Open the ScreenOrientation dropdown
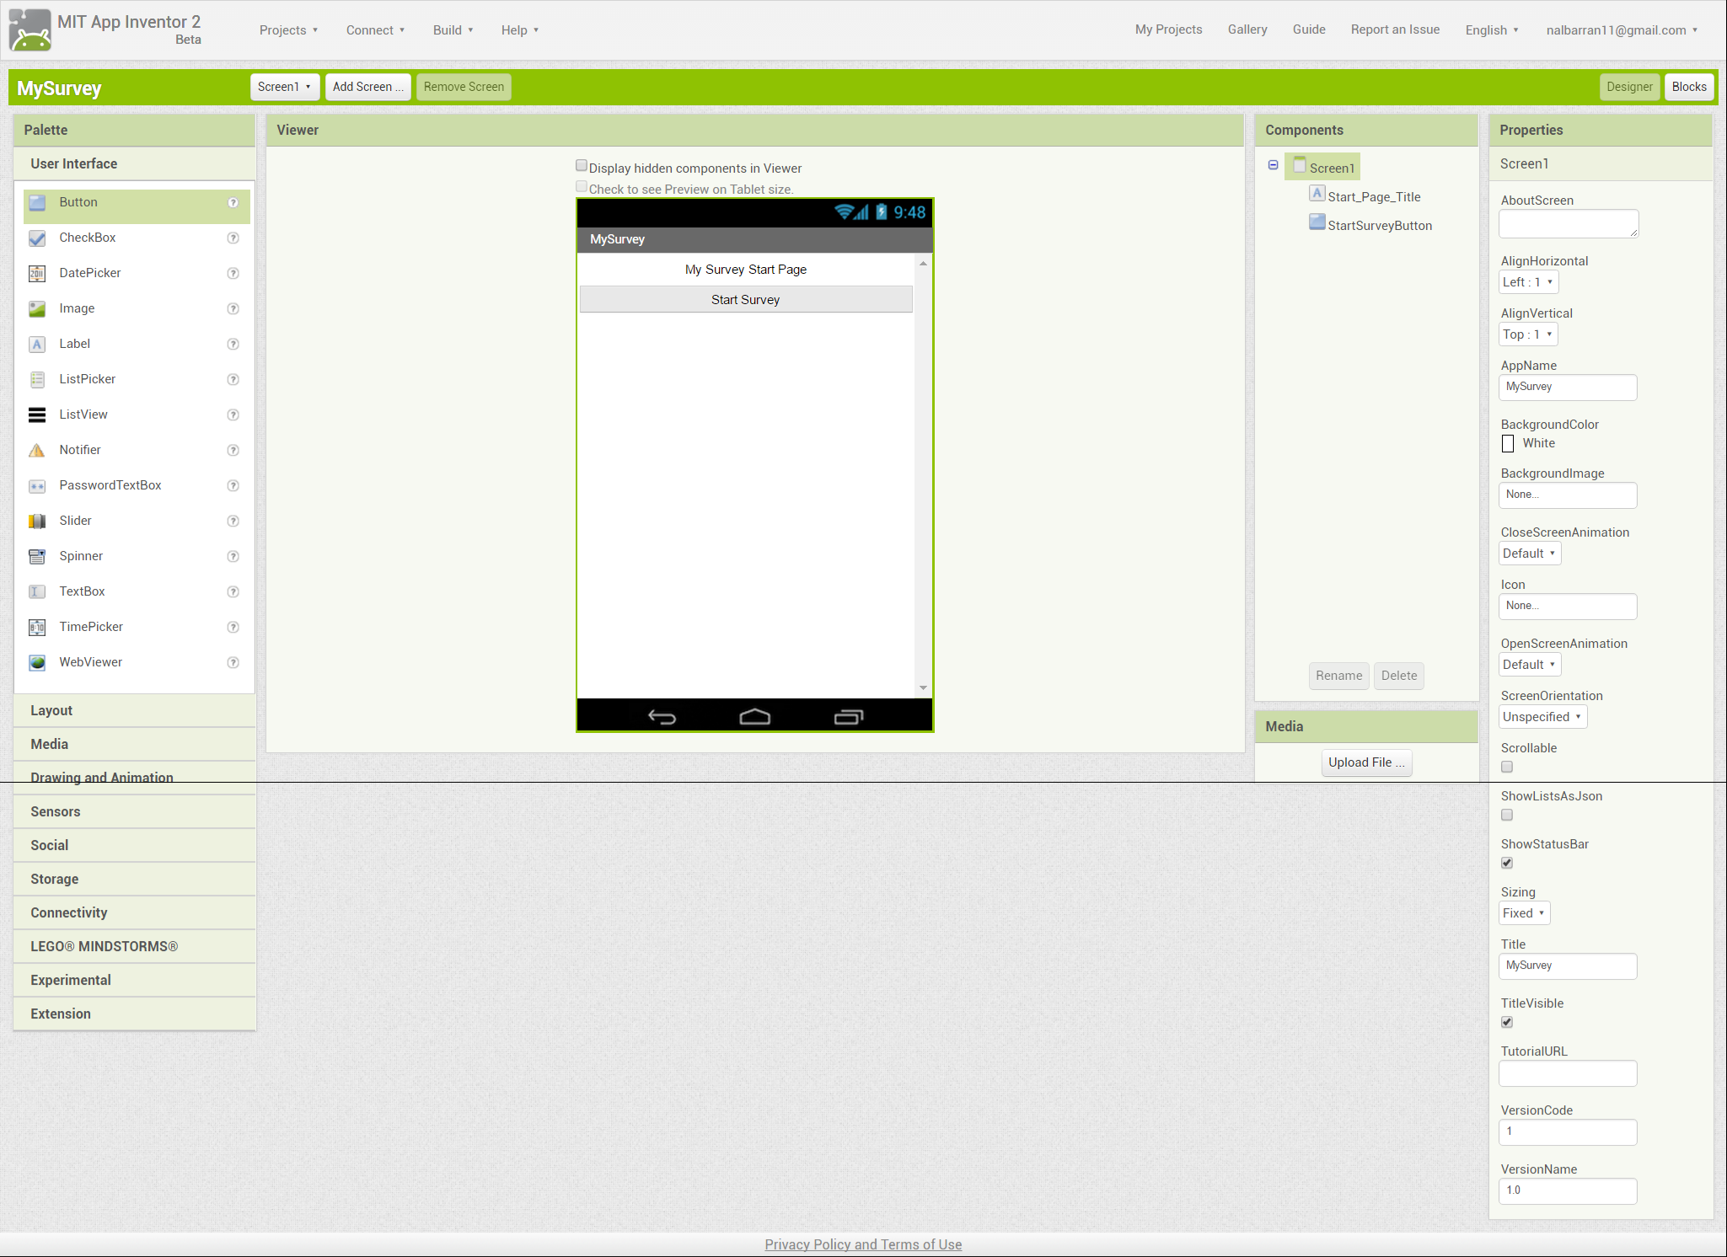The image size is (1727, 1257). 1542,717
